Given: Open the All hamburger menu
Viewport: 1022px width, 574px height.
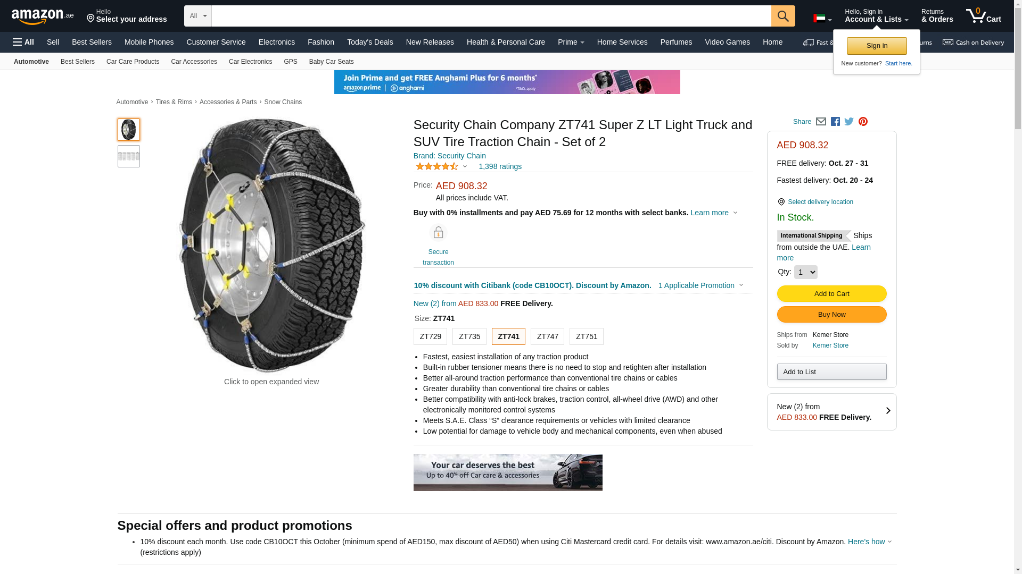Looking at the screenshot, I should [23, 42].
